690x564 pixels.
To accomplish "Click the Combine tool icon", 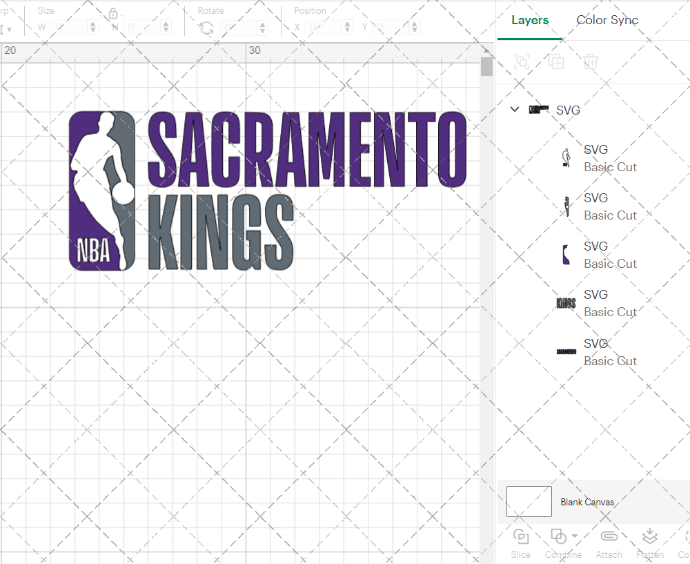I will click(x=558, y=536).
